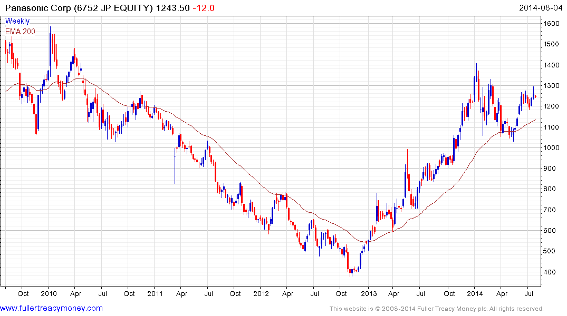Image resolution: width=567 pixels, height=316 pixels.
Task: Select the -12.0 price change value
Action: [x=204, y=8]
